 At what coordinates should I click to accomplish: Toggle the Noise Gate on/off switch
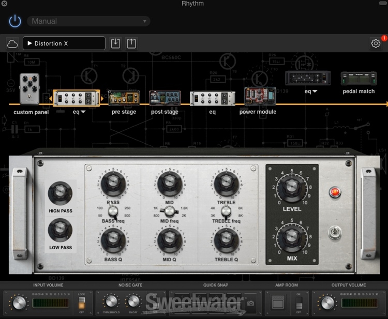click(155, 303)
